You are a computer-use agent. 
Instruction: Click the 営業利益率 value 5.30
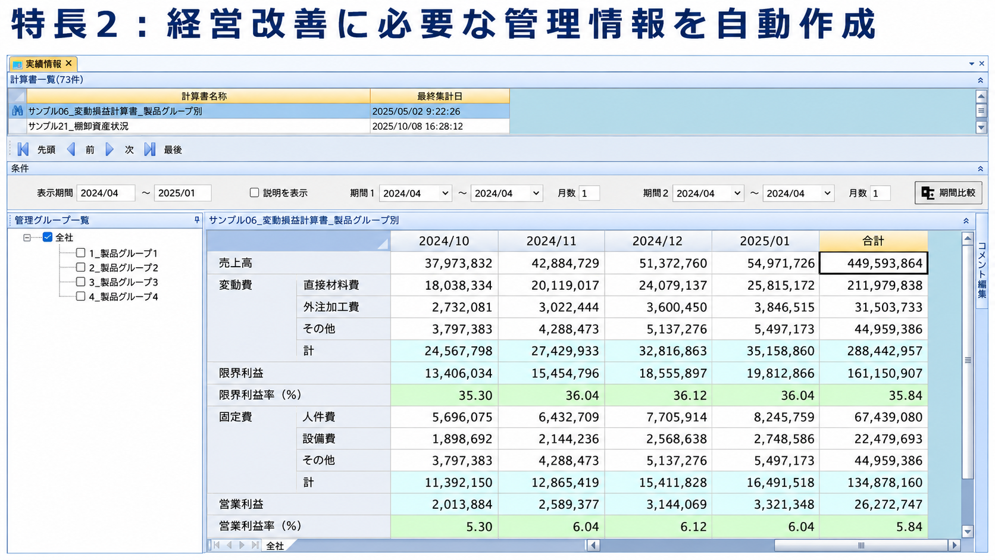tap(444, 527)
